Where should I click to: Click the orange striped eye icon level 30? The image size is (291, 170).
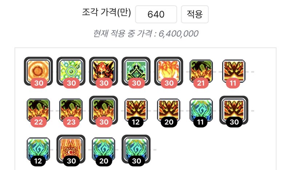point(71,149)
